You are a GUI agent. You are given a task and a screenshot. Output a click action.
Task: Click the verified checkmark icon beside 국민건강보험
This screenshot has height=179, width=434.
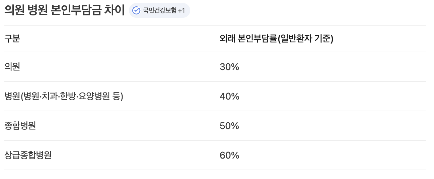pos(136,10)
